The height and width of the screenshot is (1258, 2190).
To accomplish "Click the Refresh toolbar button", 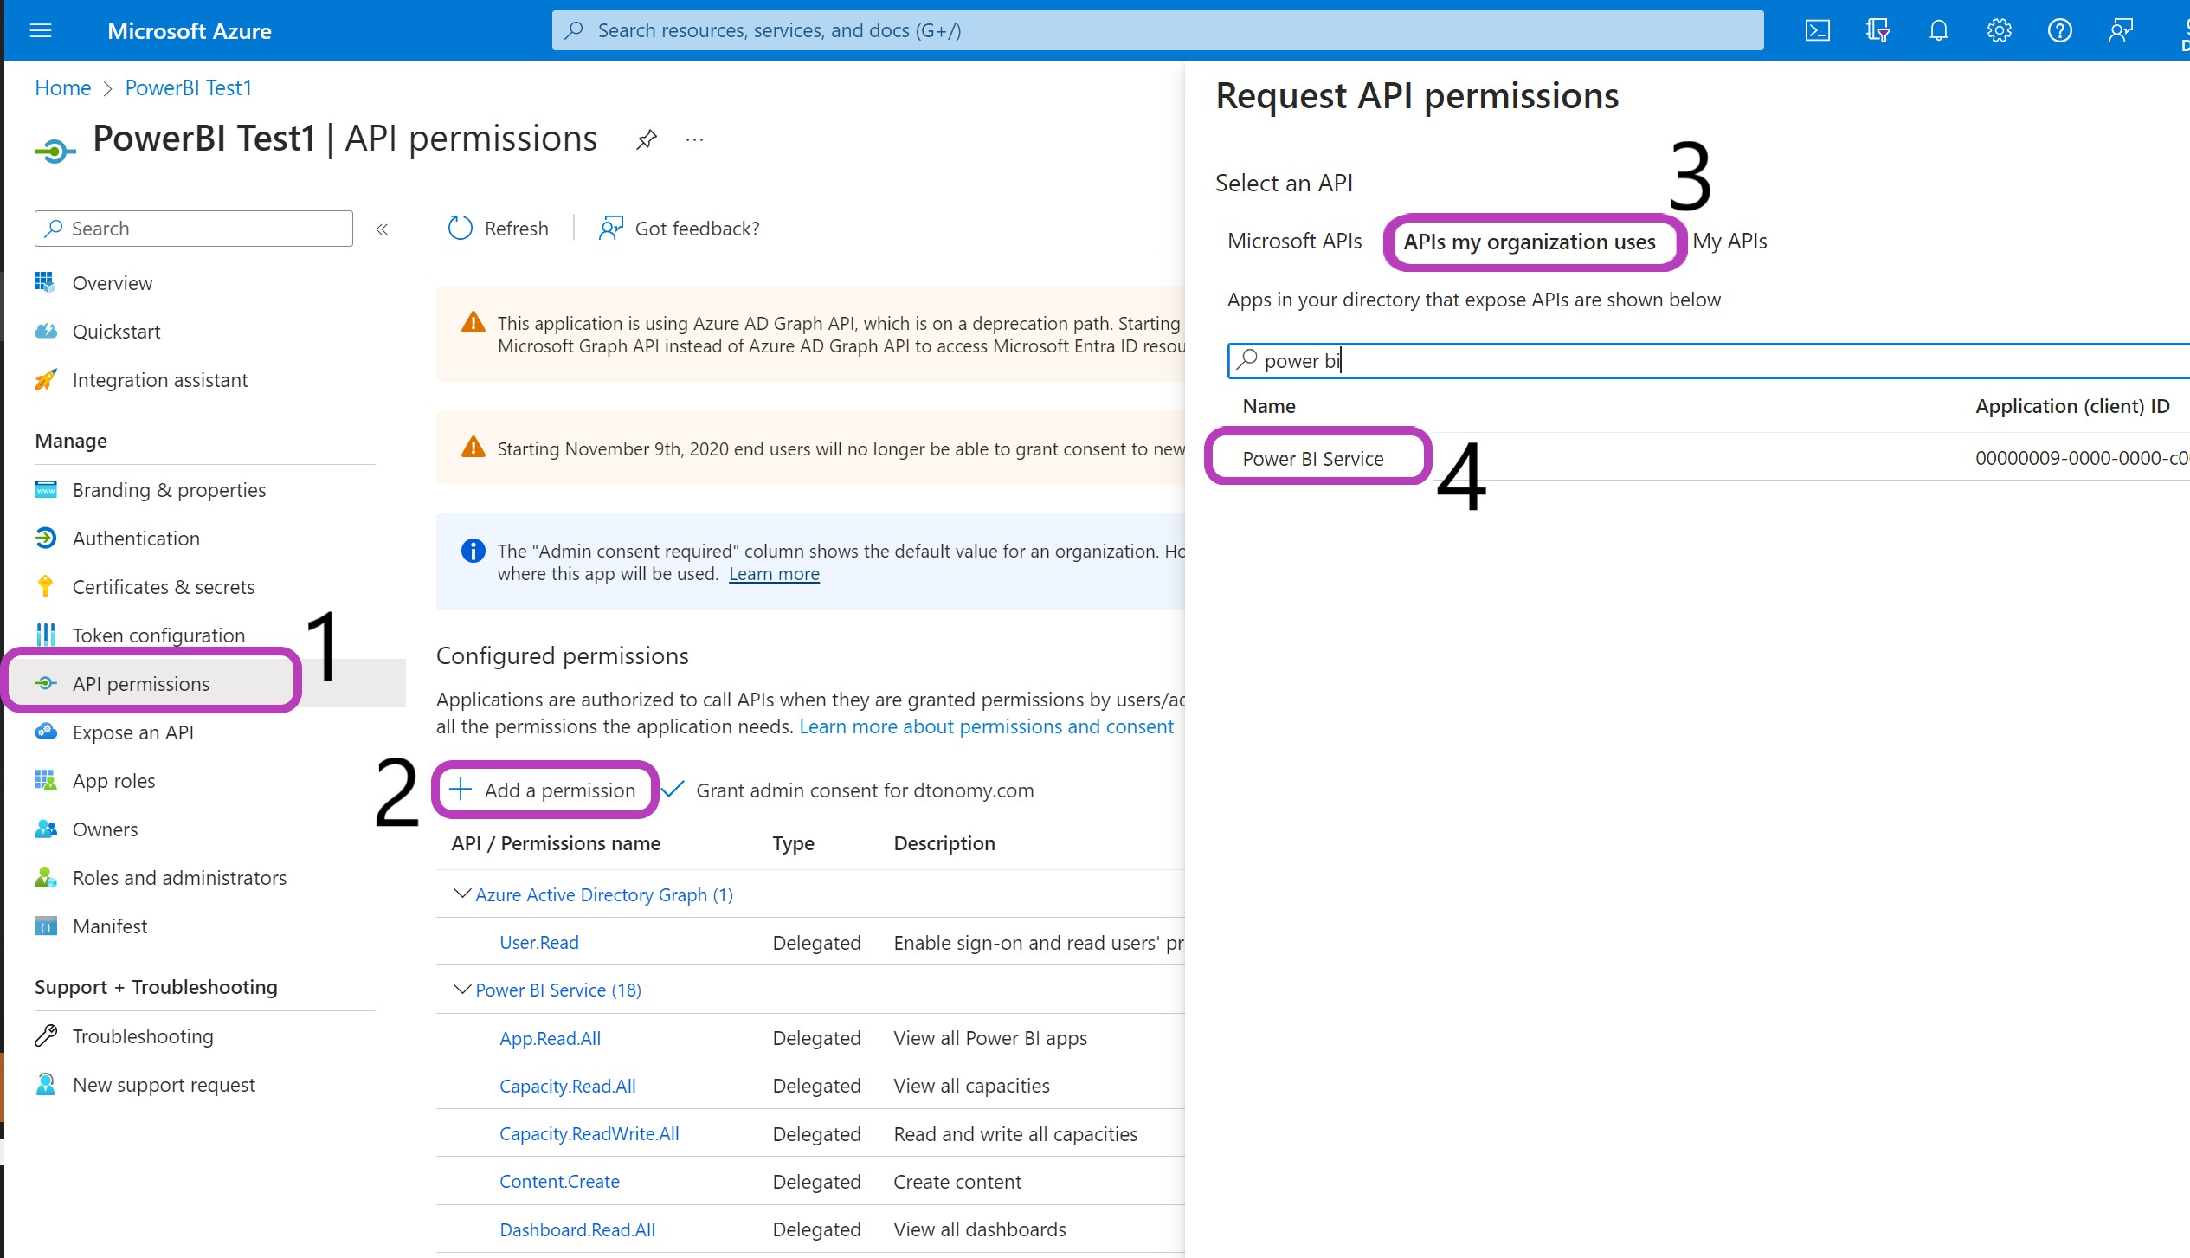I will click(498, 229).
